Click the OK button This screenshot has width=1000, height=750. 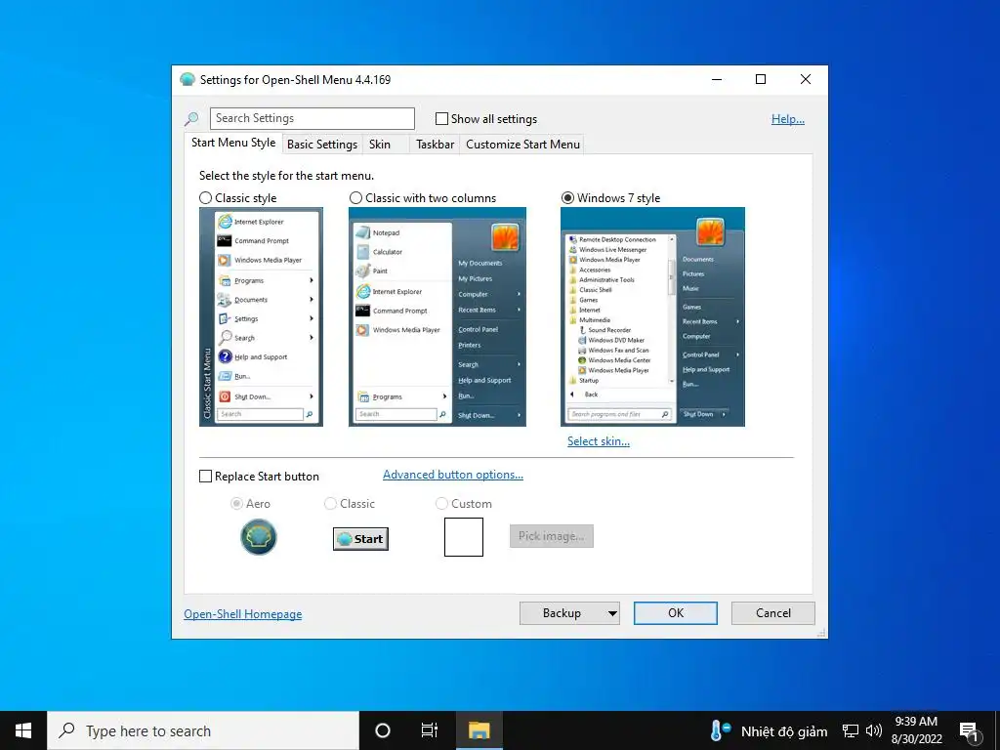click(x=676, y=613)
